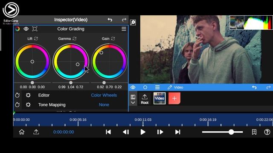The height and width of the screenshot is (153, 273).
Task: Jump to the start of timeline
Action: (x=108, y=132)
